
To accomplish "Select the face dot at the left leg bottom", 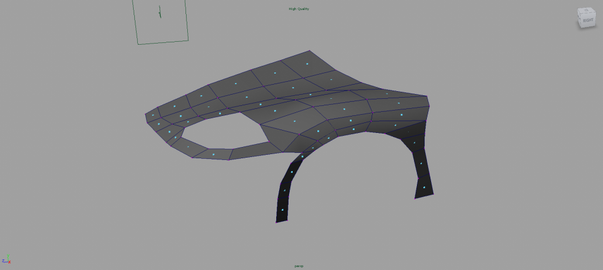I will coord(282,209).
